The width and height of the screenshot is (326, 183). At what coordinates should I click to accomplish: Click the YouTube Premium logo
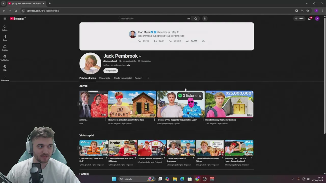[x=18, y=19]
